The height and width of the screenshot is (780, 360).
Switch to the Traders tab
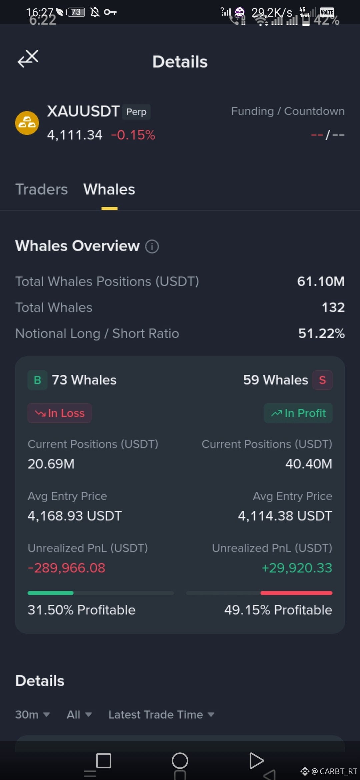42,189
